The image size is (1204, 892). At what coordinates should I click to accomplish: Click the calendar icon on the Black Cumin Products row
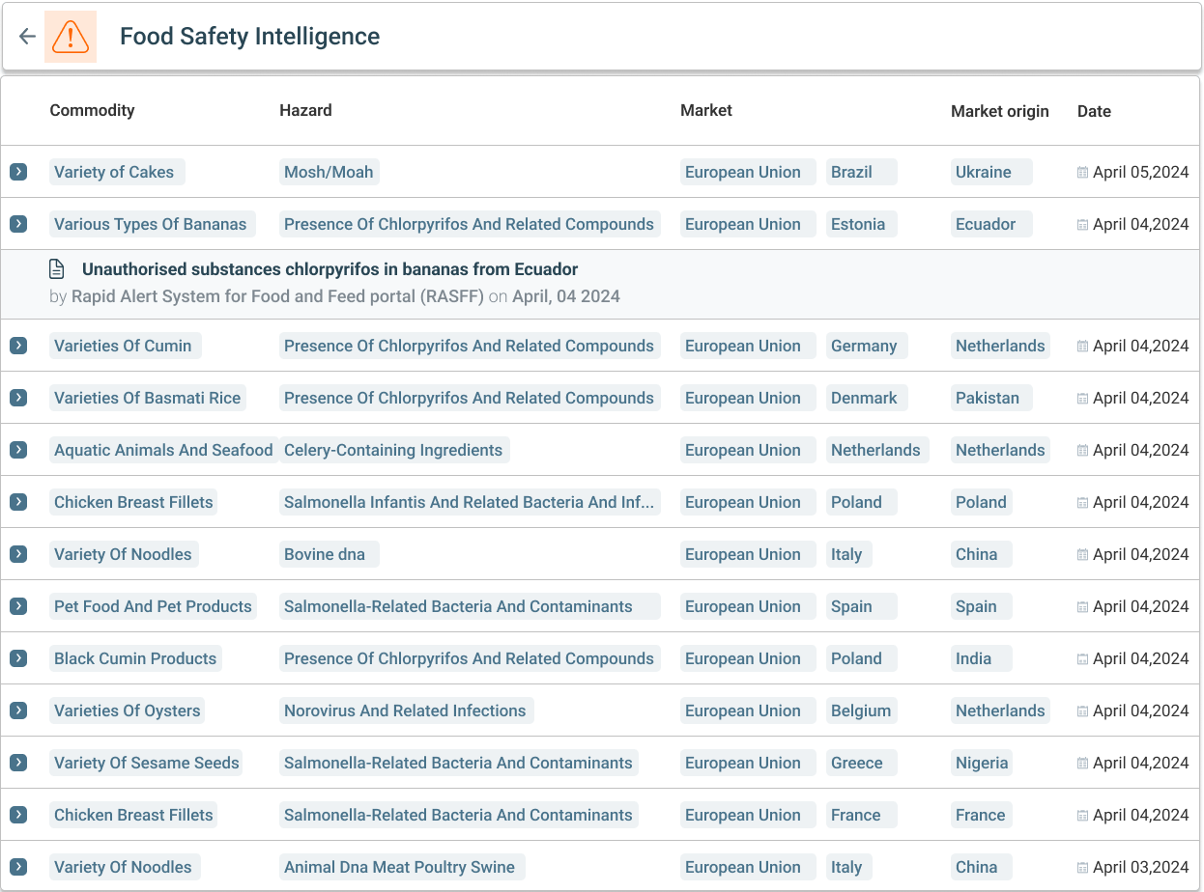pos(1082,658)
